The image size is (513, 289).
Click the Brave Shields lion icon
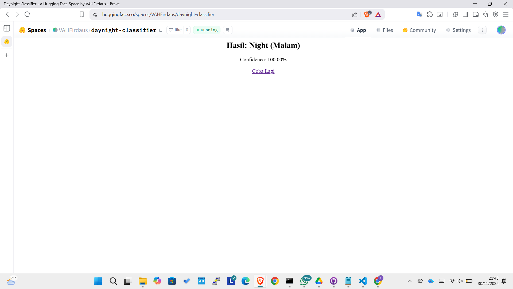(367, 14)
